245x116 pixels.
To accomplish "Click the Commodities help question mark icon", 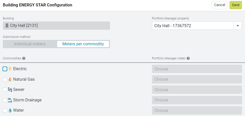I will tap(24, 58).
